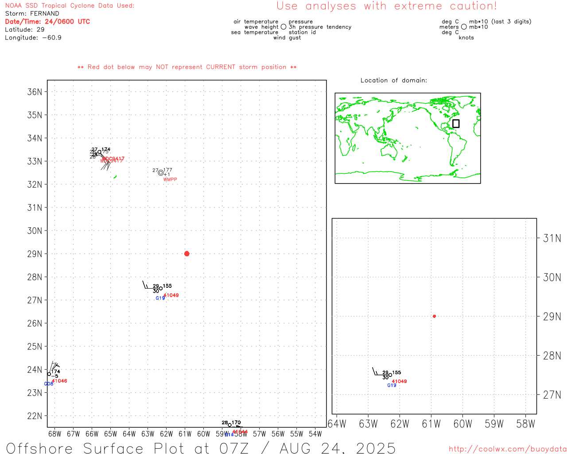Click '3h pressure tendency' legend text

(x=320, y=27)
